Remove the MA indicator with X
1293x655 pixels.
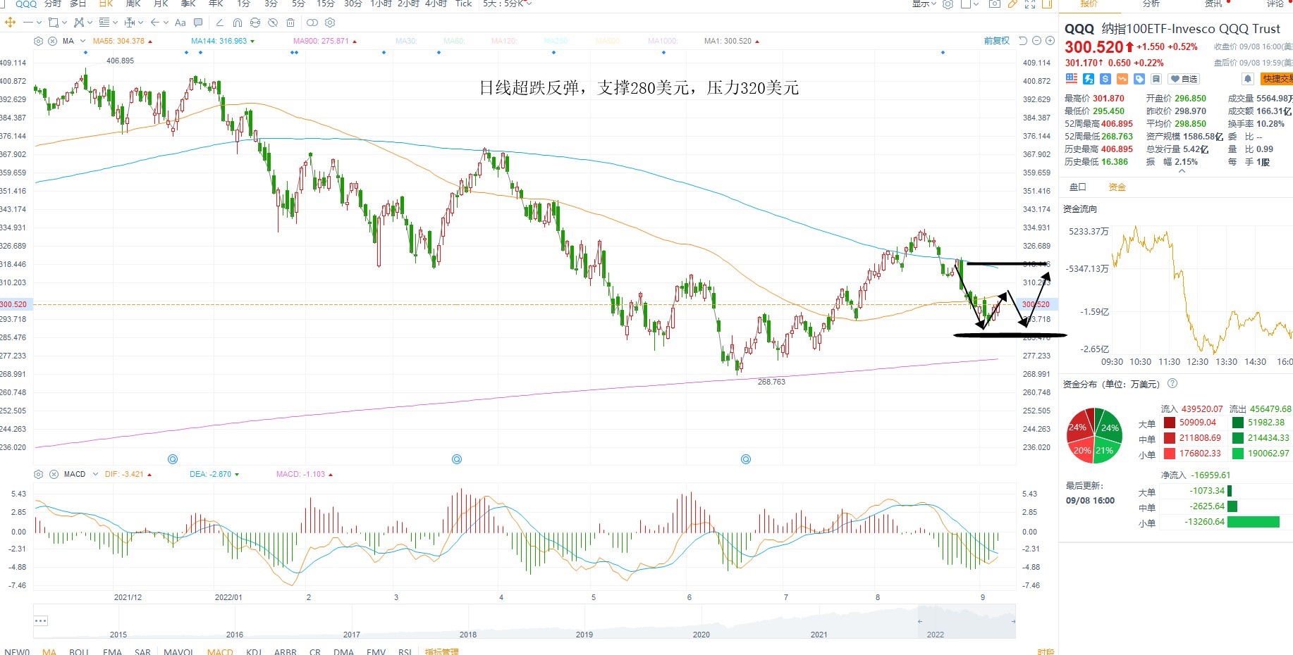tap(52, 41)
